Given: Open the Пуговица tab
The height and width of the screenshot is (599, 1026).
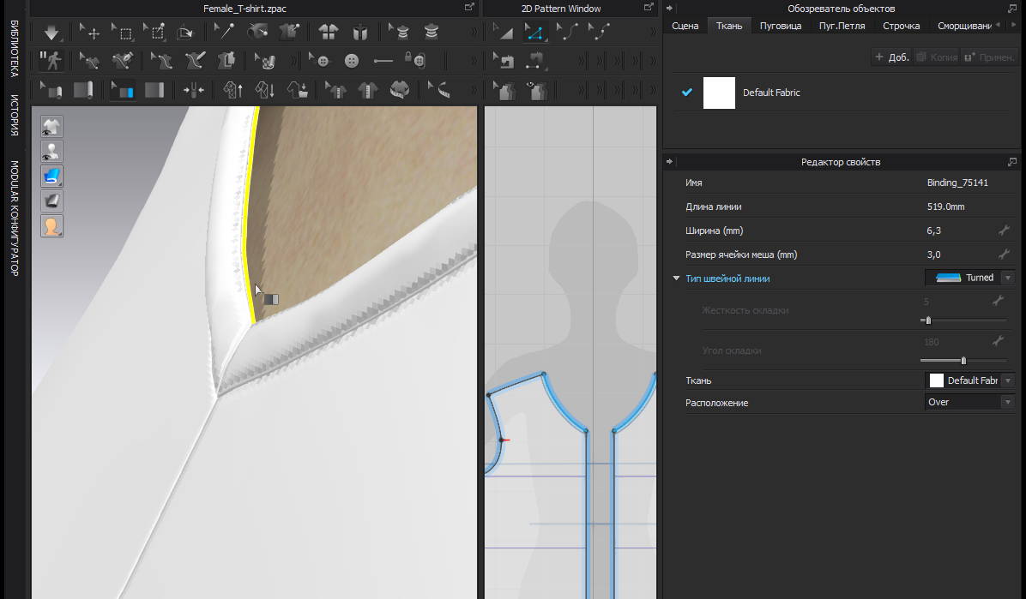Looking at the screenshot, I should tap(781, 27).
